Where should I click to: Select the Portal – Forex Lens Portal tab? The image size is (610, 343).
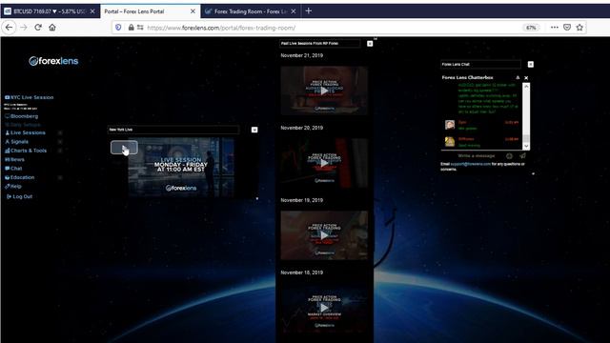(151, 11)
